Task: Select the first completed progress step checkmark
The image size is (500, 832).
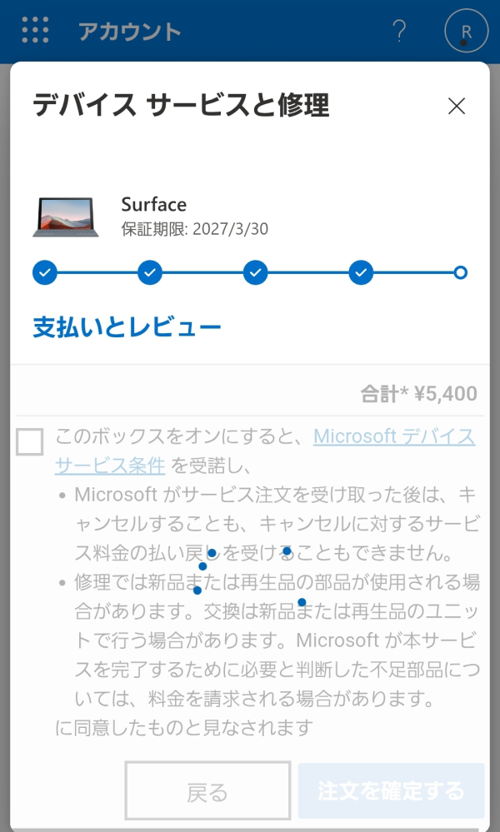Action: coord(44,272)
